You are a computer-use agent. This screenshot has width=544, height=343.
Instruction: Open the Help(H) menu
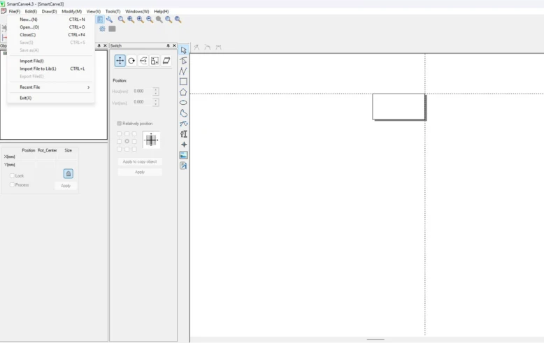coord(162,11)
